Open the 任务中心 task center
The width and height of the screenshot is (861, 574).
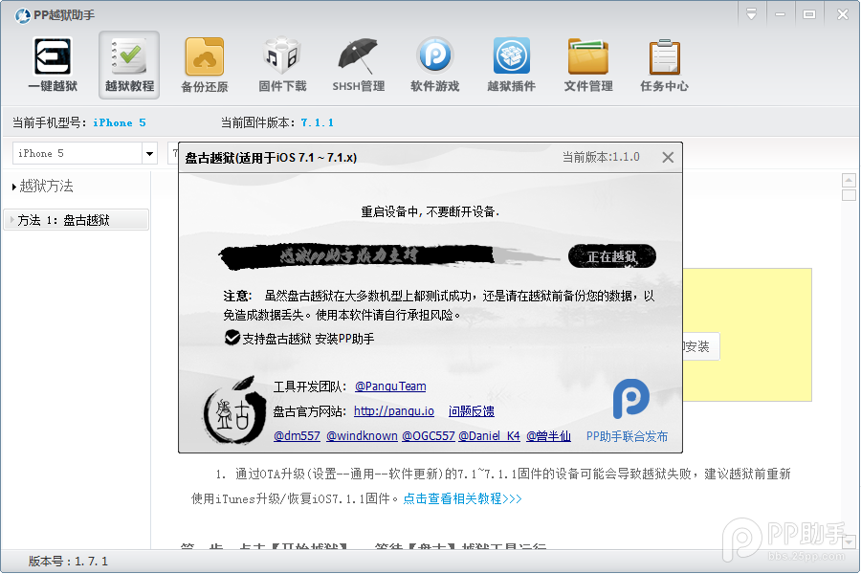pos(664,64)
